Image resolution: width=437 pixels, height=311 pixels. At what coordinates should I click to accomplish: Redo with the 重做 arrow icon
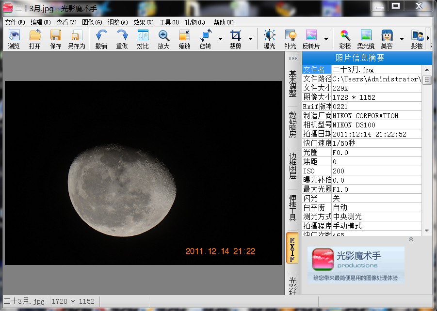122,35
